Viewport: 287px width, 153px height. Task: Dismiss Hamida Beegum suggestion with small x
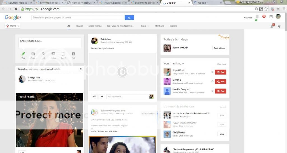coord(212,91)
